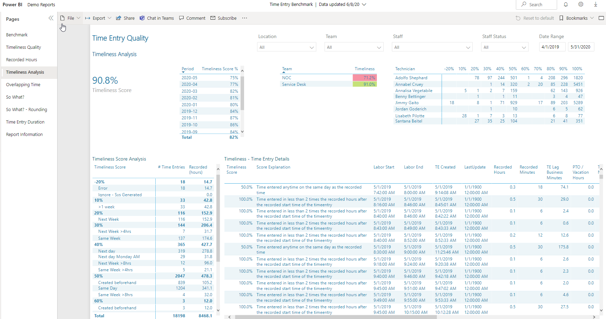Viewport: 606px width, 319px height.
Task: Open So What? - Rounding page
Action: [x=29, y=109]
